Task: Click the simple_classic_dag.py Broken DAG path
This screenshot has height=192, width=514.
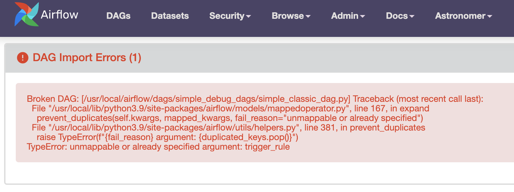Action: coord(216,99)
